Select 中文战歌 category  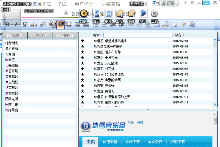click(x=12, y=82)
